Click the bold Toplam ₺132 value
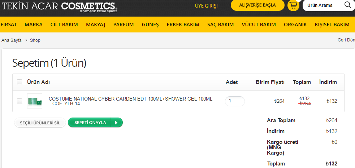The width and height of the screenshot is (355, 168). [x=332, y=164]
